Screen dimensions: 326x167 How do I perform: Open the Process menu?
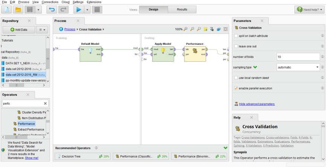[x=24, y=2]
